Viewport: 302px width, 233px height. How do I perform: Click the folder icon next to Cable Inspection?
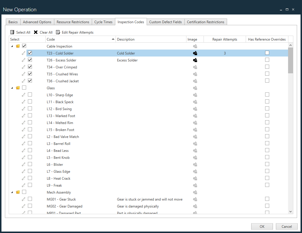coord(18,46)
